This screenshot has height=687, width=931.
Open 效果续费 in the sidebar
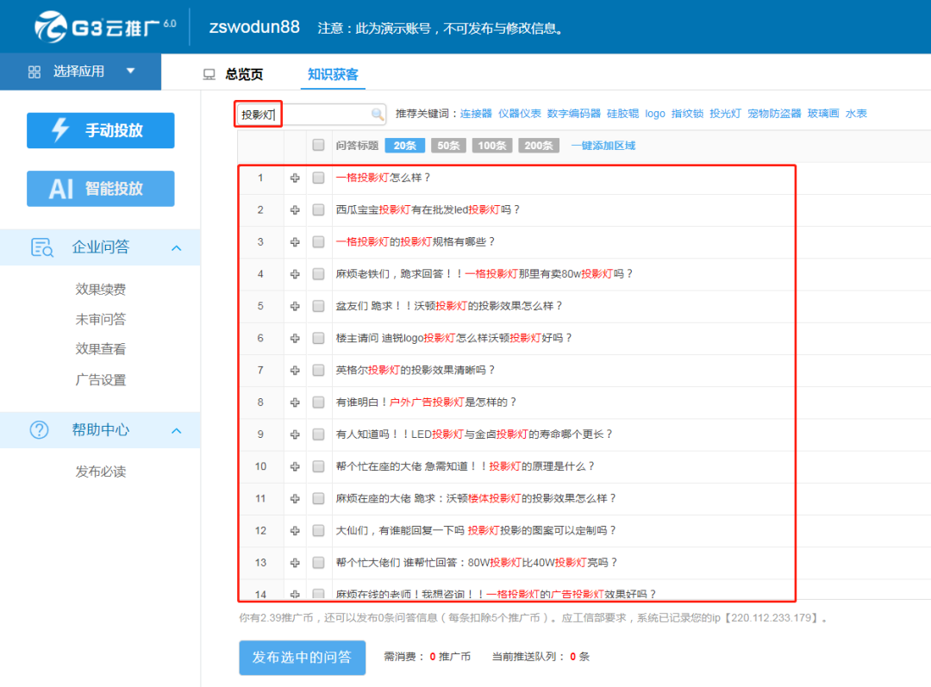pyautogui.click(x=100, y=289)
